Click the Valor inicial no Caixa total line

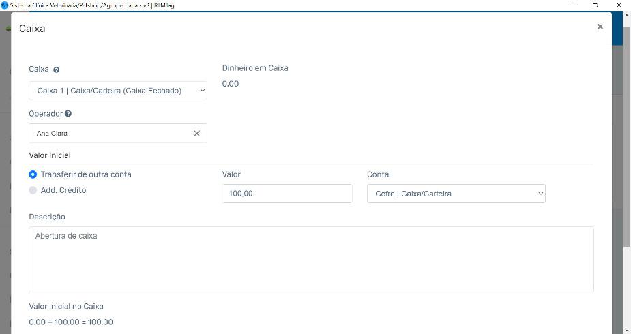point(71,322)
